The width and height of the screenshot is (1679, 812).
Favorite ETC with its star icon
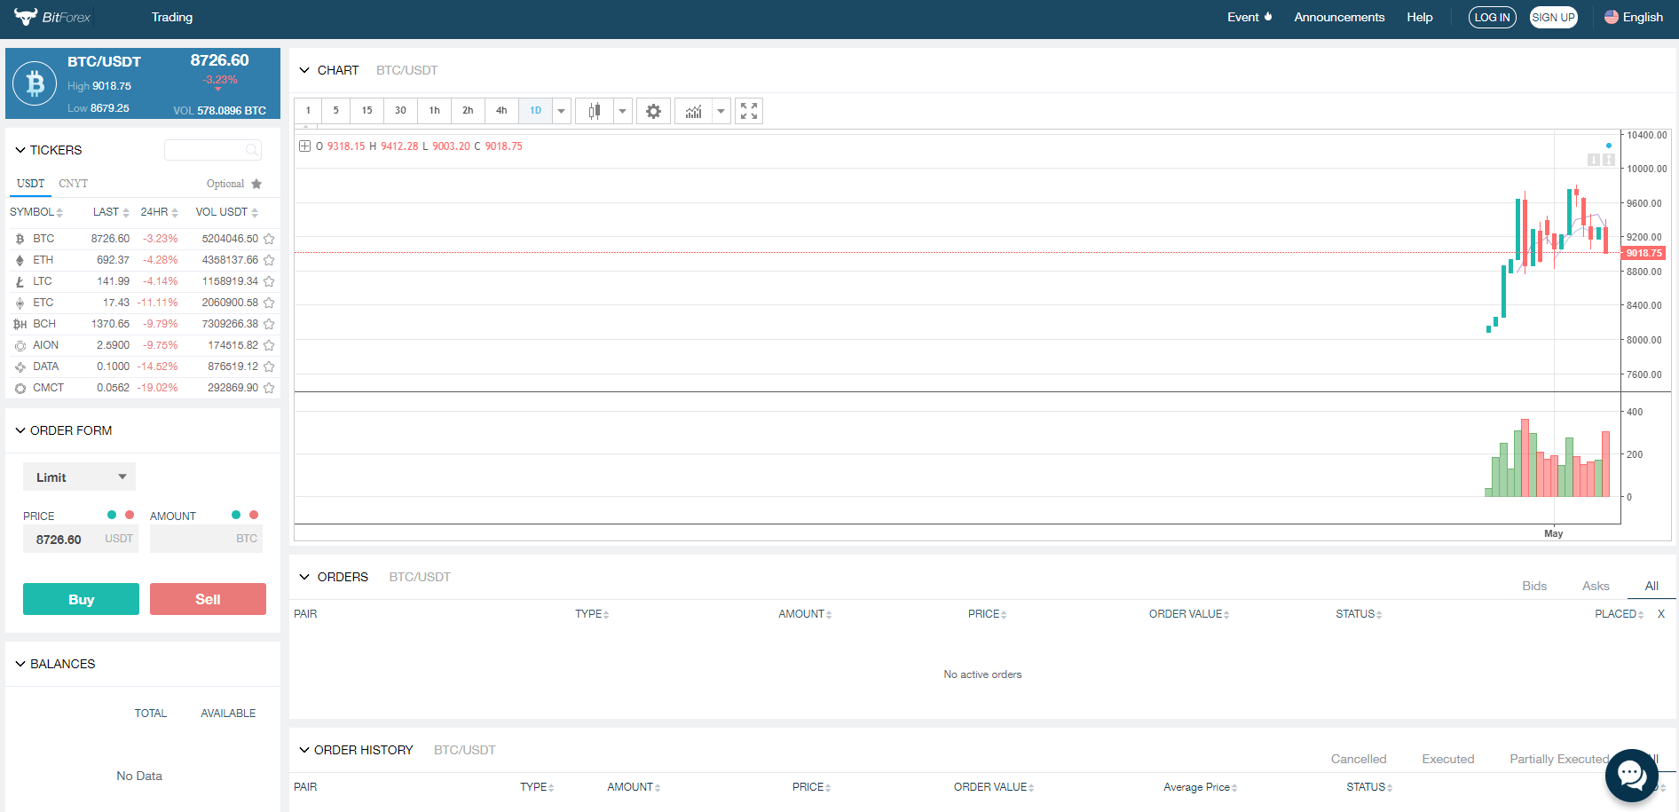pos(269,303)
